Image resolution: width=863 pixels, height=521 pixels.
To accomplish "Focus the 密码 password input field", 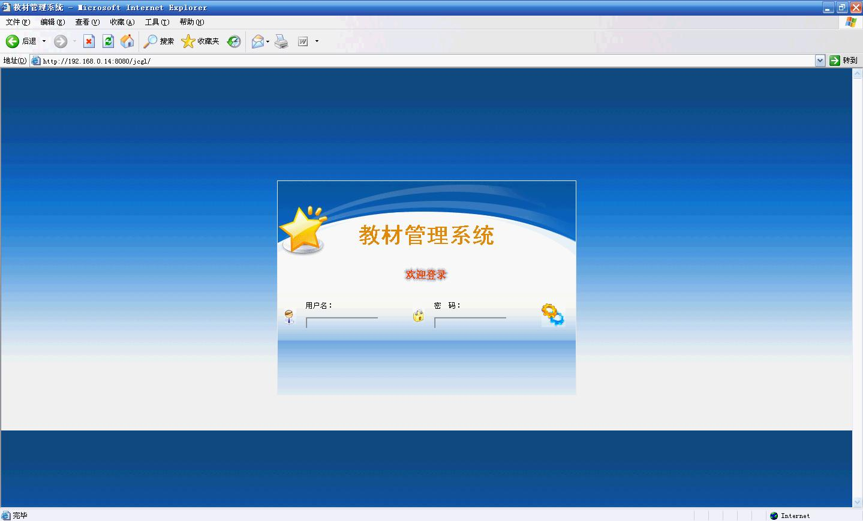I will 470,323.
